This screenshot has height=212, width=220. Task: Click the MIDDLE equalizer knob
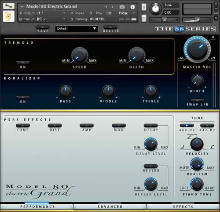point(108,91)
